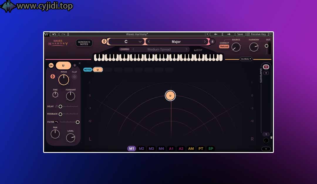Viewport: 317px width, 184px height.
Task: Select the large U voice button in the panel
Action: pyautogui.click(x=63, y=65)
